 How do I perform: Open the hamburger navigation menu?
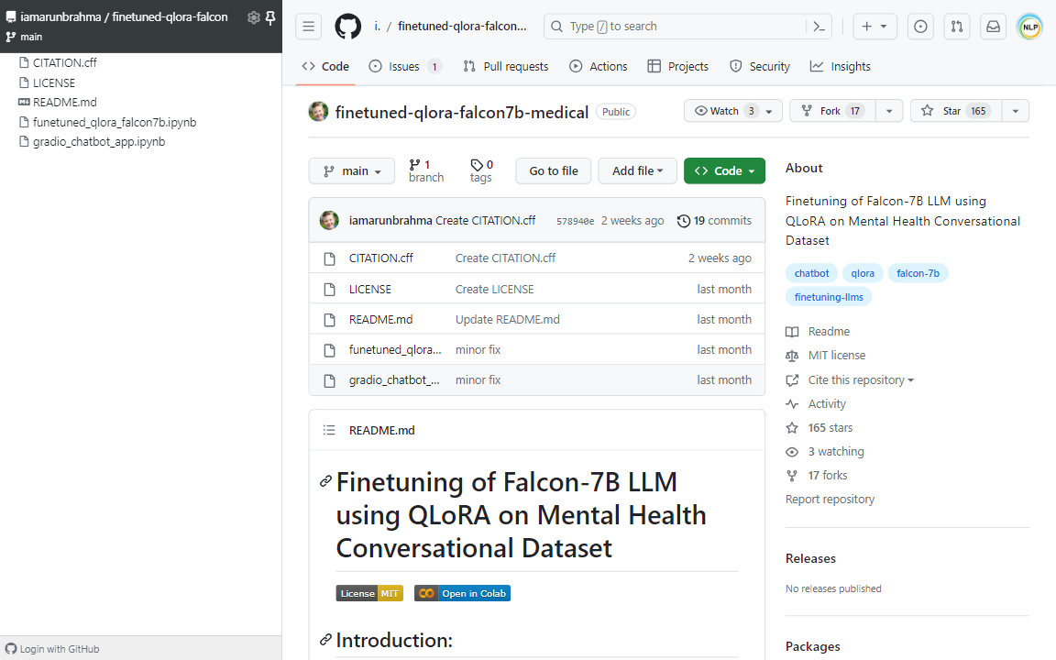[x=308, y=27]
